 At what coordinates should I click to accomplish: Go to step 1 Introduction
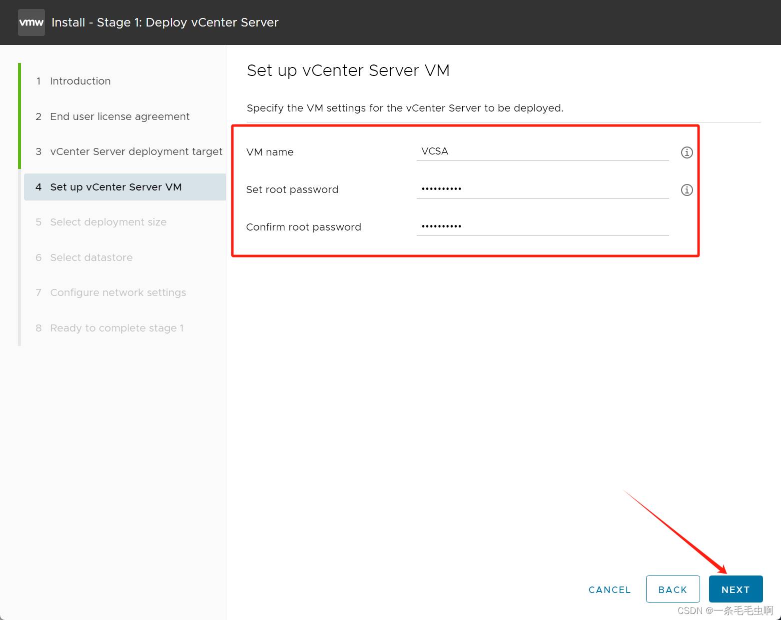point(80,81)
